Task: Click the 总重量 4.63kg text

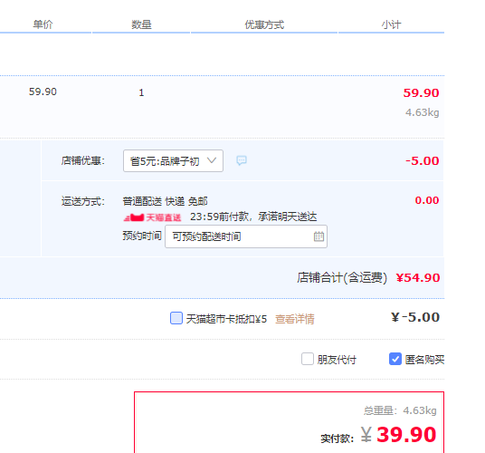Action: point(400,410)
